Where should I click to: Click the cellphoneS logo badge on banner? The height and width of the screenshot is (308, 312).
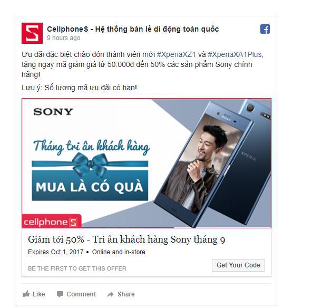(52, 221)
